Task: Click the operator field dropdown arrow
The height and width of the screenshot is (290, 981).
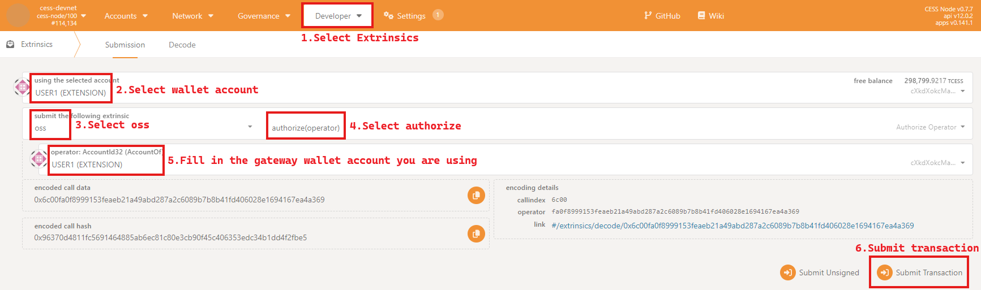Action: point(963,163)
